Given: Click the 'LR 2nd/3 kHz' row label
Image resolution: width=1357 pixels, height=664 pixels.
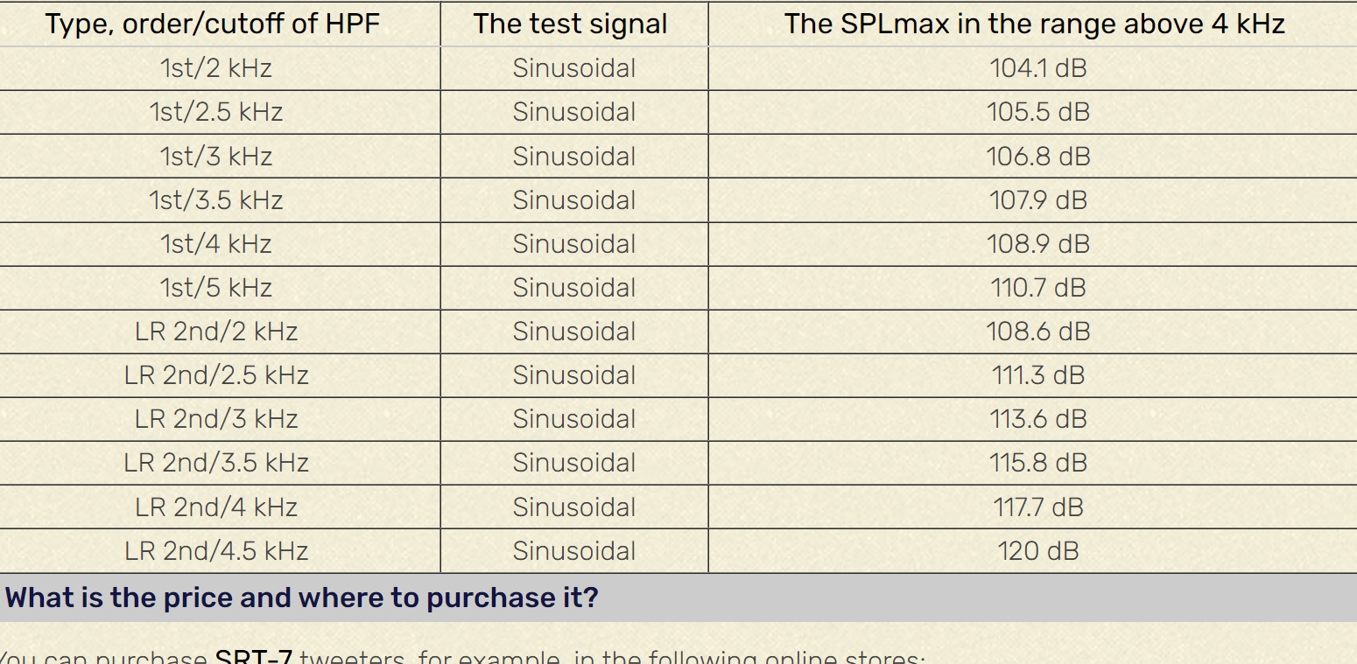Looking at the screenshot, I should point(216,419).
